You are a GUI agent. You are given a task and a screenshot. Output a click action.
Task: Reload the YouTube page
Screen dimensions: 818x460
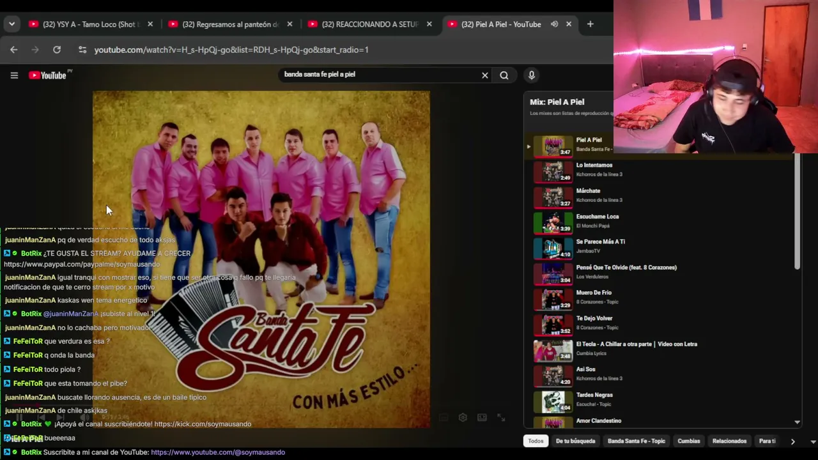coord(57,50)
